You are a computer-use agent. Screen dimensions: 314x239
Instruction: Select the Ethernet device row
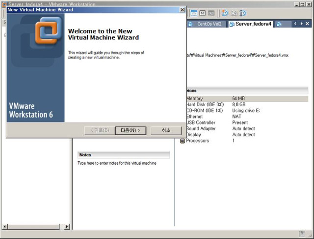point(247,117)
